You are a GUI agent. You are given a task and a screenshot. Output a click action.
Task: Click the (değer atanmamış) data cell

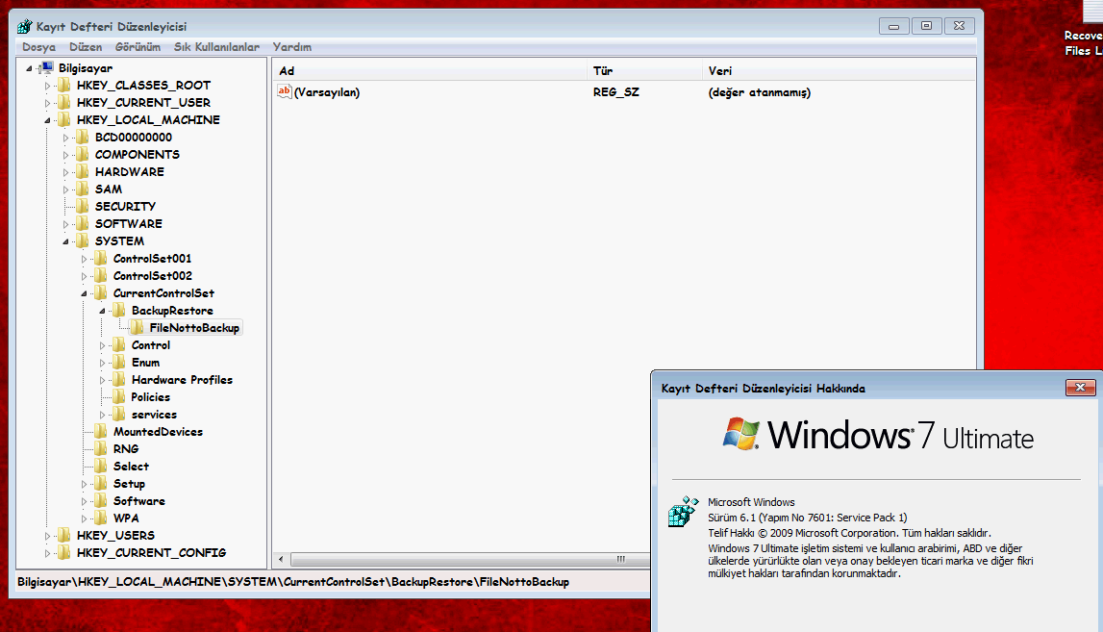tap(760, 92)
